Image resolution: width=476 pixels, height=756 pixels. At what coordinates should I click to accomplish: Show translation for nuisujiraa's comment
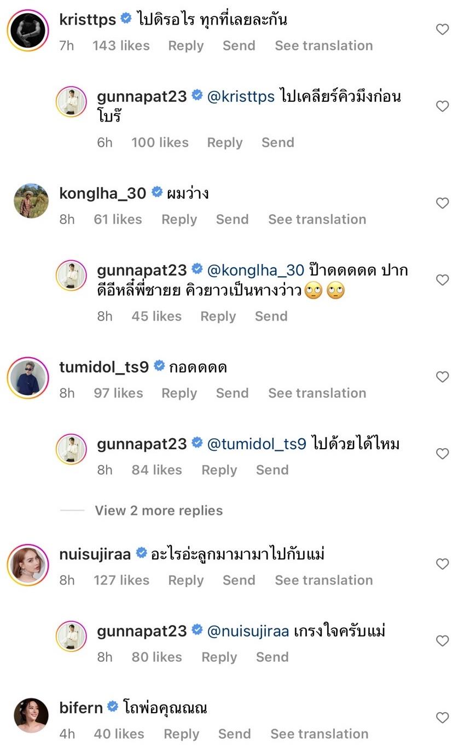point(323,580)
